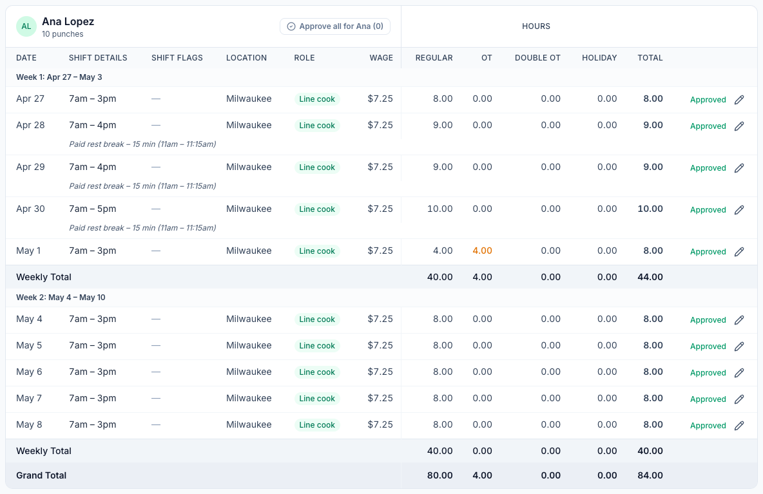Click the 84.00 grand total value
763x494 pixels.
click(x=650, y=475)
